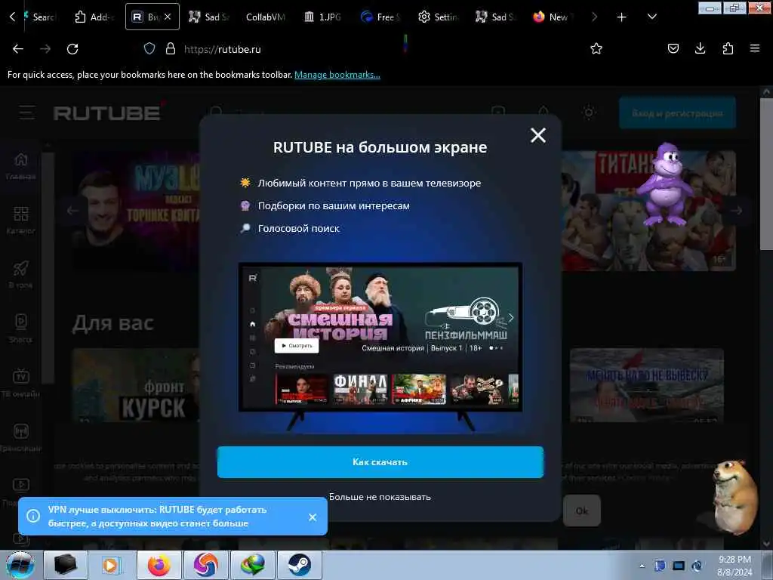This screenshot has width=773, height=580.
Task: Open 'В топе' rocket icon in sidebar
Action: [x=20, y=275]
